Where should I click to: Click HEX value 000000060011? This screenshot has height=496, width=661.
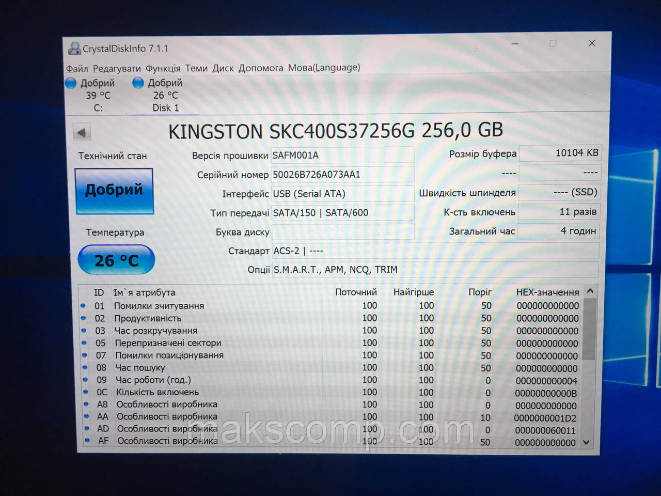click(x=545, y=430)
